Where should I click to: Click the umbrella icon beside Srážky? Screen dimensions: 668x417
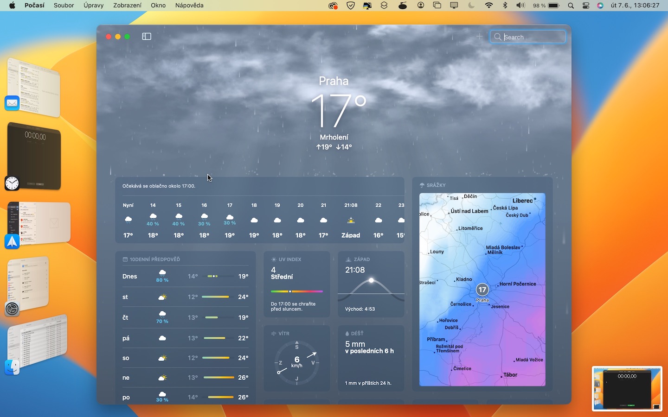(422, 185)
